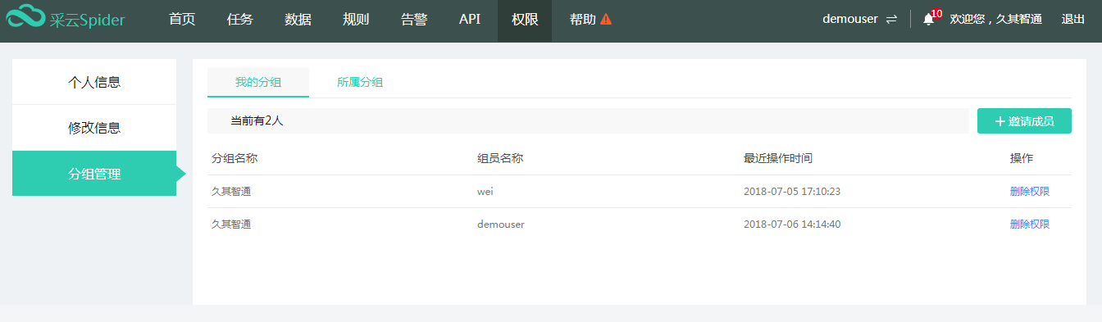The height and width of the screenshot is (322, 1102).
Task: Open the notification bell with badge 10
Action: [x=929, y=19]
